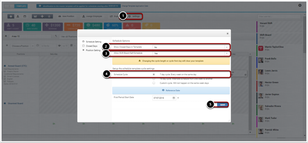Select Laura Jarvis's photo

[x=261, y=72]
